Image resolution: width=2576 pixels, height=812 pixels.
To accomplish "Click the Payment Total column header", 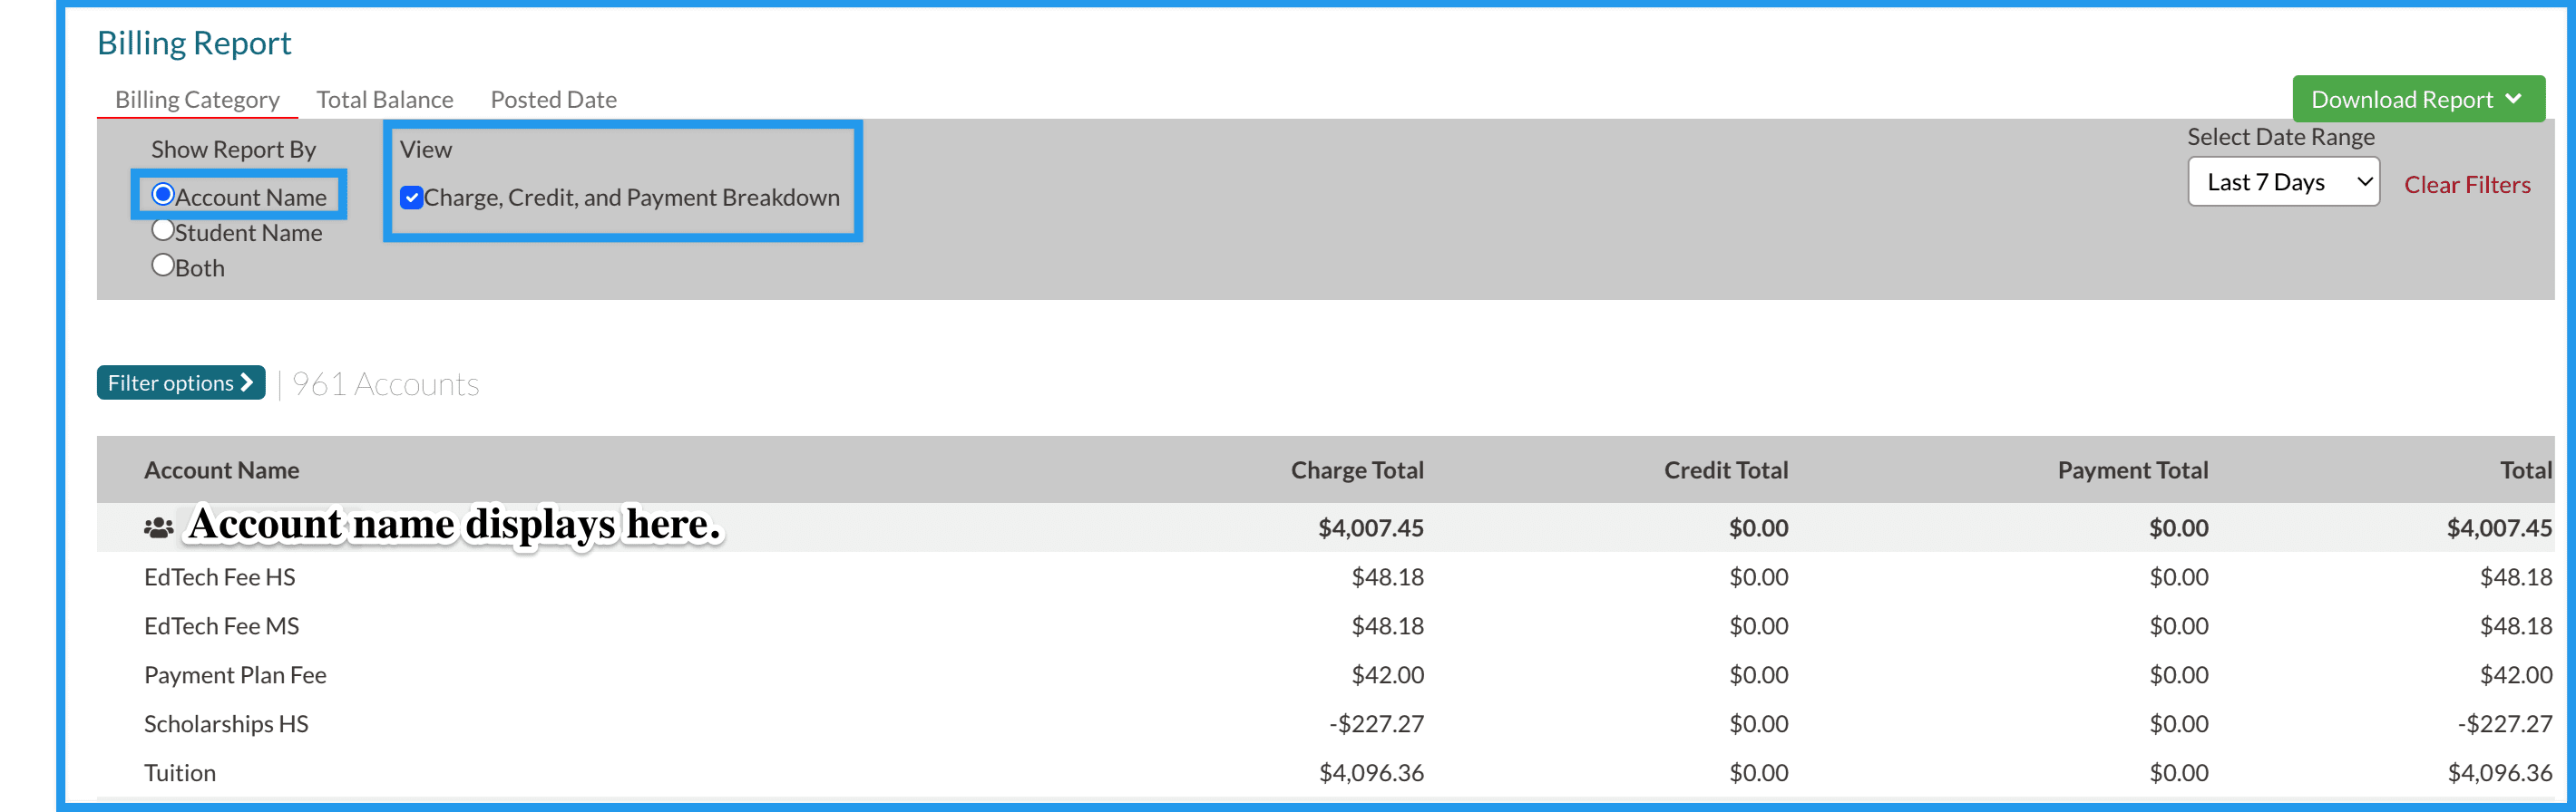I will coord(2132,469).
